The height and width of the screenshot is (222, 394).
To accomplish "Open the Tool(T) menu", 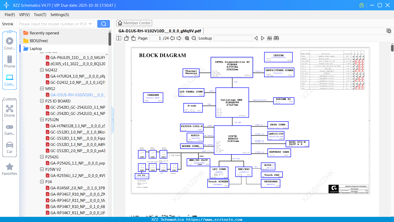I will click(40, 15).
